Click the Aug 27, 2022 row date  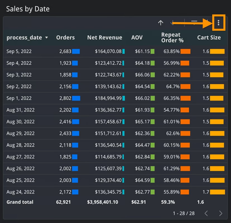click(20, 157)
